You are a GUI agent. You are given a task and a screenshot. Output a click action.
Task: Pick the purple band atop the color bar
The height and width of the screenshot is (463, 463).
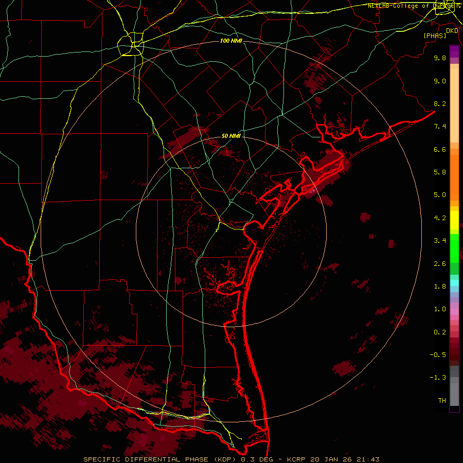(454, 51)
